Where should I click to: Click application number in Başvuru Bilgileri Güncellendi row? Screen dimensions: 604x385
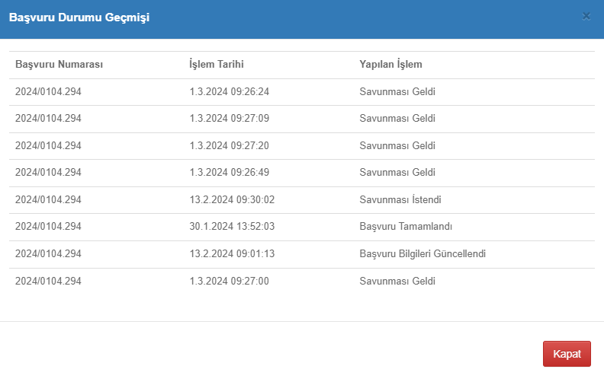(x=48, y=253)
